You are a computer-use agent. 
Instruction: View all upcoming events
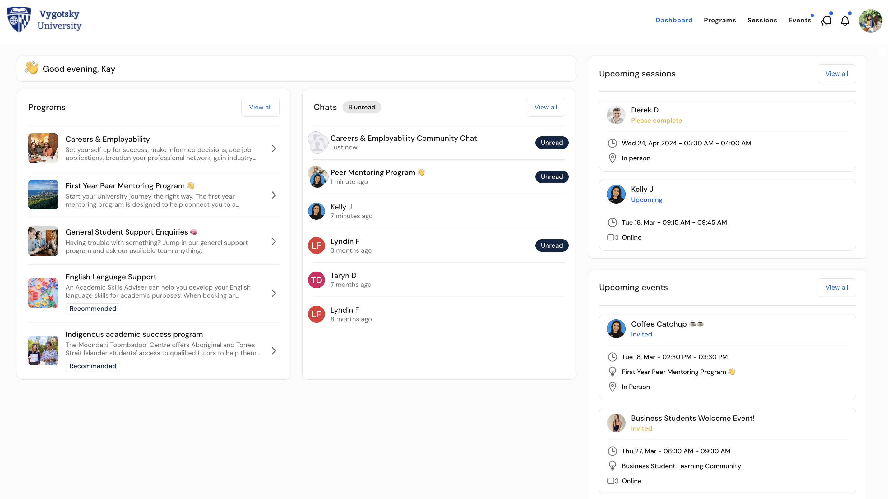pyautogui.click(x=837, y=287)
